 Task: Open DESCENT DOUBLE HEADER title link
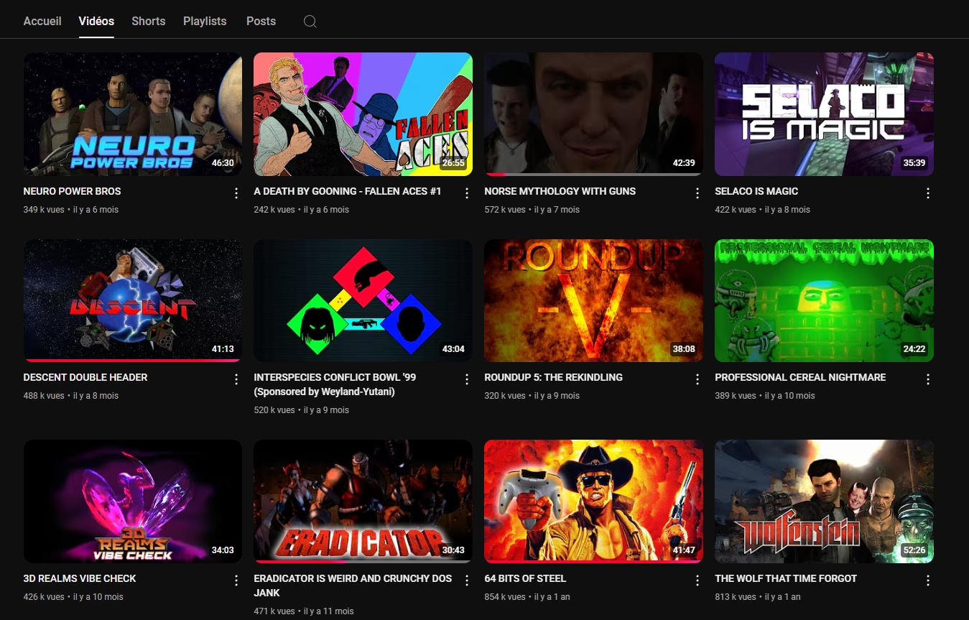coord(85,377)
